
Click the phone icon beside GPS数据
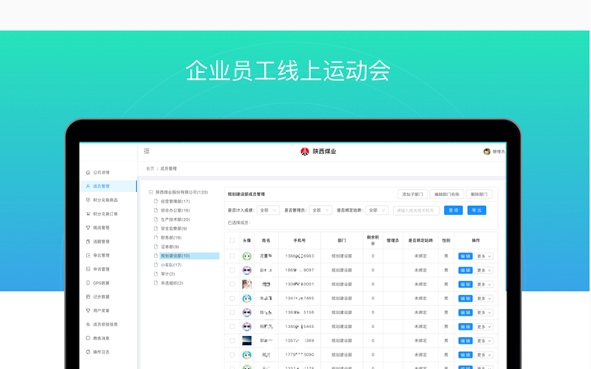pyautogui.click(x=88, y=283)
